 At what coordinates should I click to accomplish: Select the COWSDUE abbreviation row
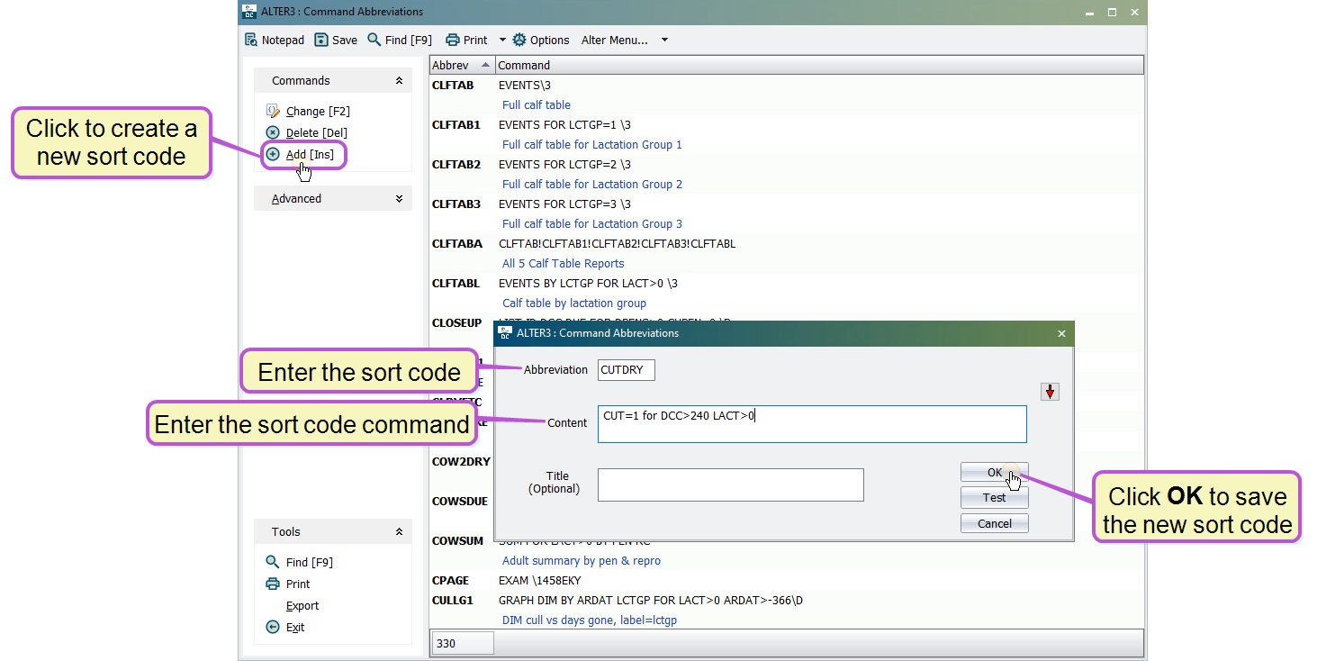point(460,502)
